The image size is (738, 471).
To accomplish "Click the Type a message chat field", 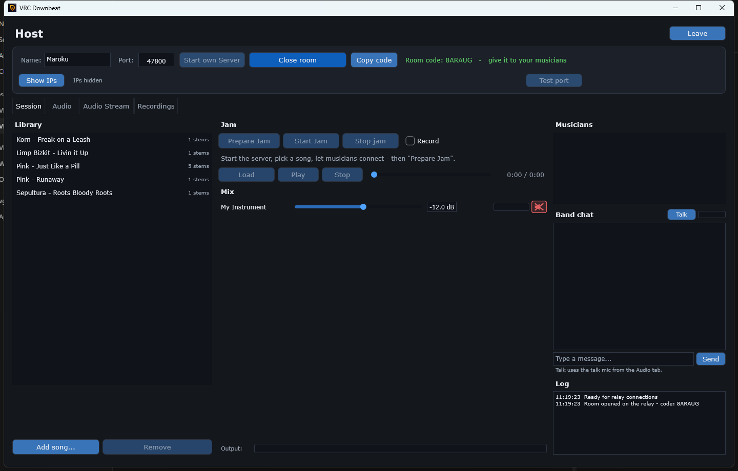I will pyautogui.click(x=623, y=359).
